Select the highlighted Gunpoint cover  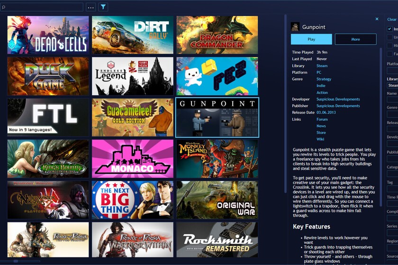(x=217, y=117)
